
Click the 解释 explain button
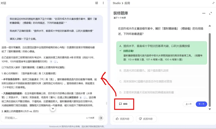pos(123,104)
